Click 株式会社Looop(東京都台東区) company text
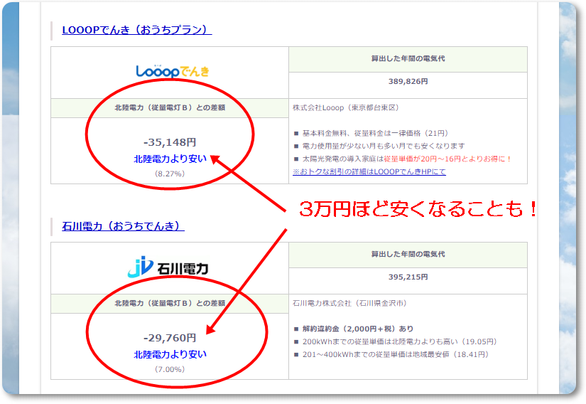The image size is (586, 404). pos(346,107)
